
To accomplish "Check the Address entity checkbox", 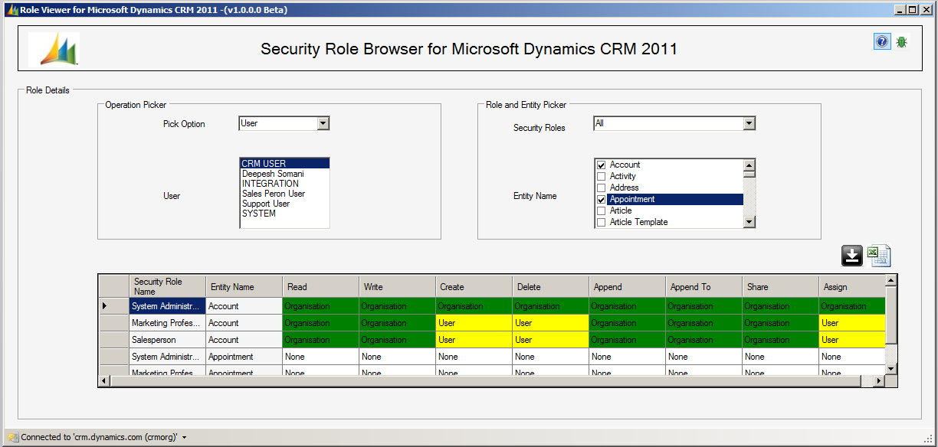I will (x=602, y=188).
